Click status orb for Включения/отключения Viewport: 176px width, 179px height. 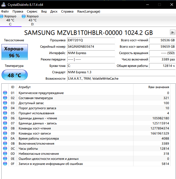pos(5,143)
